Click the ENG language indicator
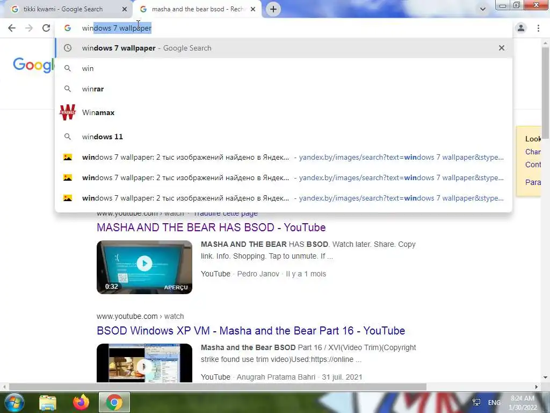Viewport: 550px width, 413px height. tap(494, 402)
